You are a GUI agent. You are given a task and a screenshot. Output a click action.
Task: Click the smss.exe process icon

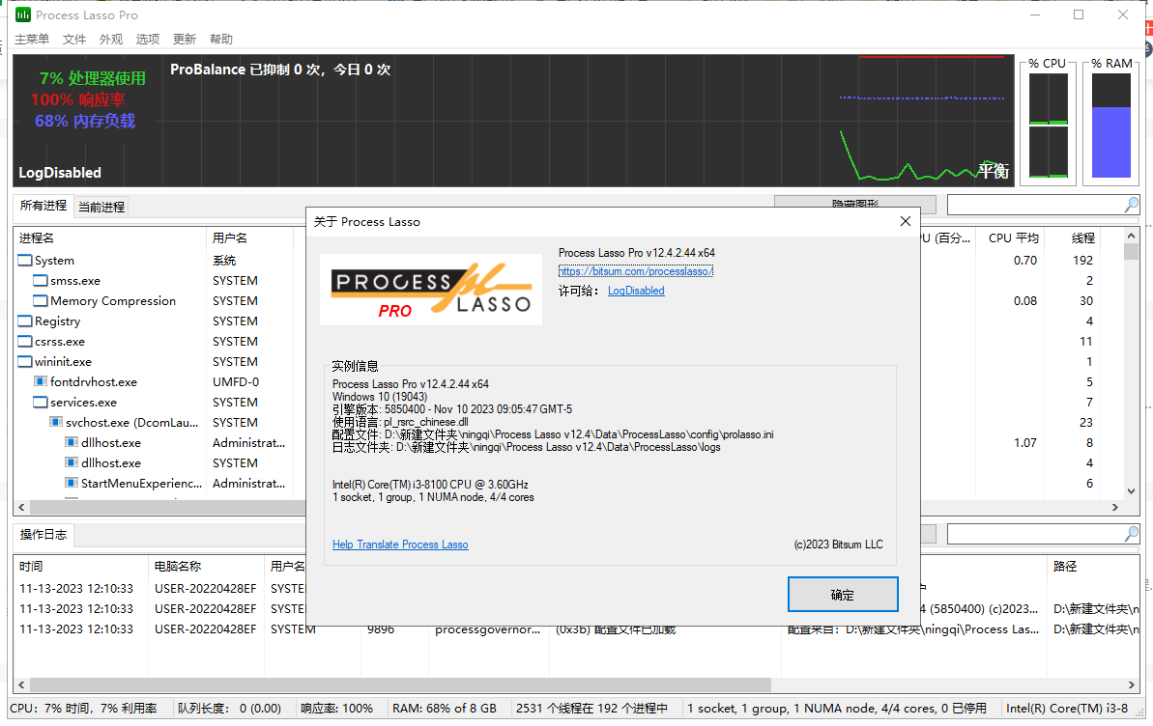pos(41,281)
